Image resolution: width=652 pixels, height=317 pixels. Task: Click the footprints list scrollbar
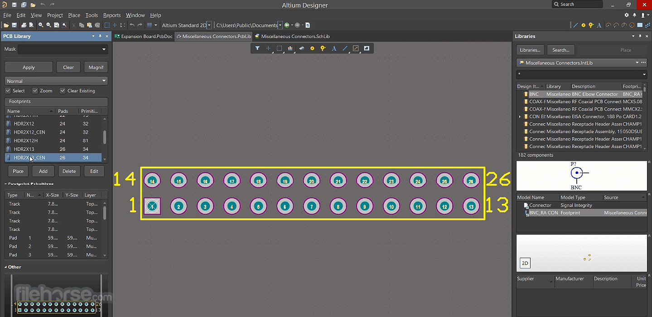tap(105, 137)
